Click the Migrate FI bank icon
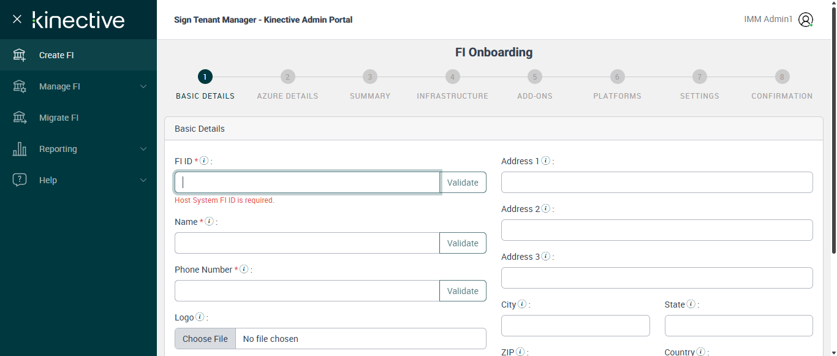This screenshot has width=837, height=356. [x=20, y=118]
